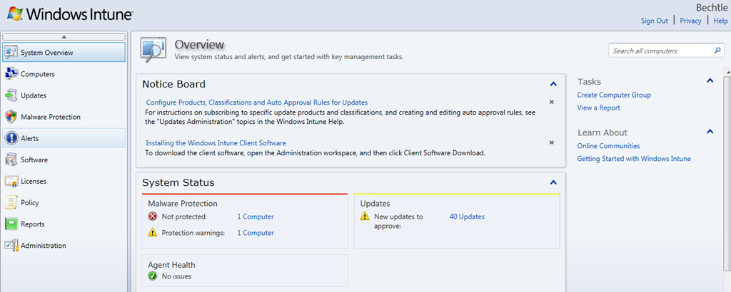Click the search magnifier icon
The width and height of the screenshot is (731, 292).
point(718,51)
